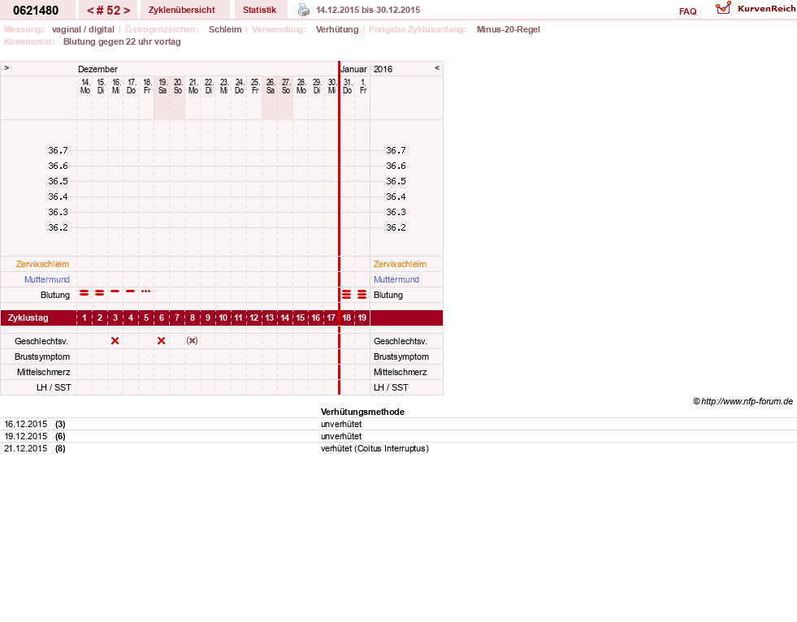Click date column 26. Sa
Image resolution: width=797 pixels, height=622 pixels.
[x=271, y=86]
